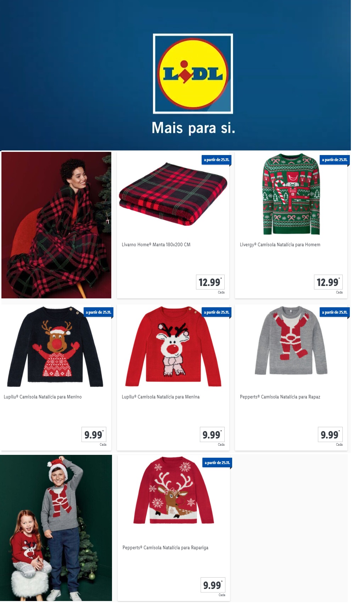Open the Pepperts Camisola Natalícia para Rapaz link
The image size is (353, 606).
(x=280, y=397)
